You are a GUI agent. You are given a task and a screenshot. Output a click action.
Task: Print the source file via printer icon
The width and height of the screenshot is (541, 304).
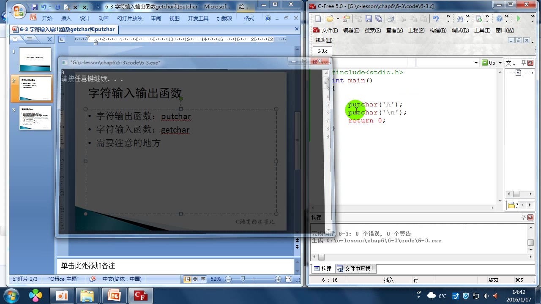390,19
